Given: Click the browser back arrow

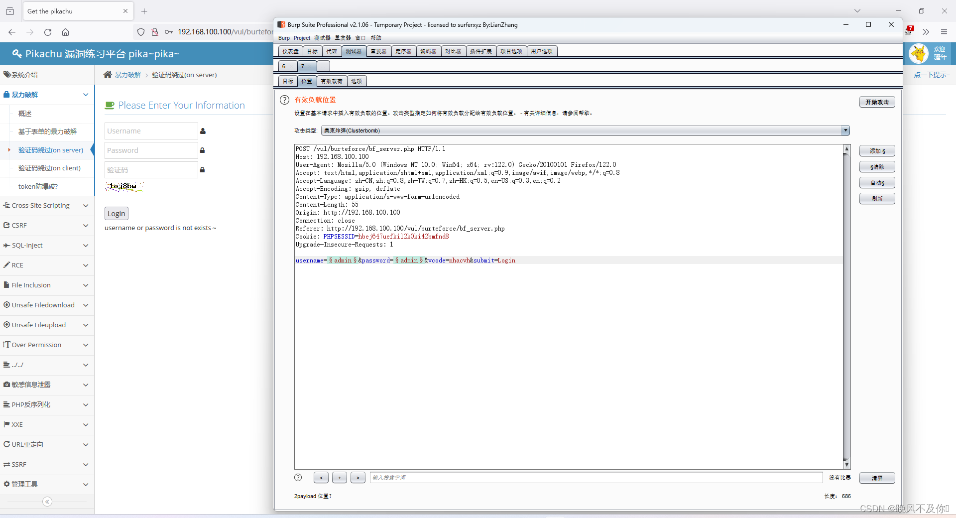Looking at the screenshot, I should click(x=12, y=32).
